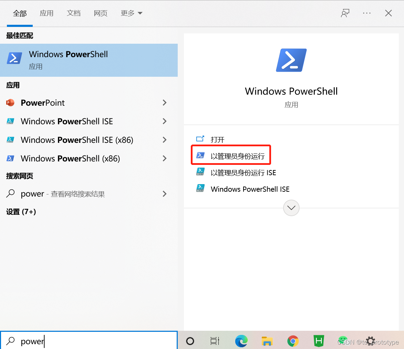Expand Windows PowerShell (x86) chevron

point(165,158)
